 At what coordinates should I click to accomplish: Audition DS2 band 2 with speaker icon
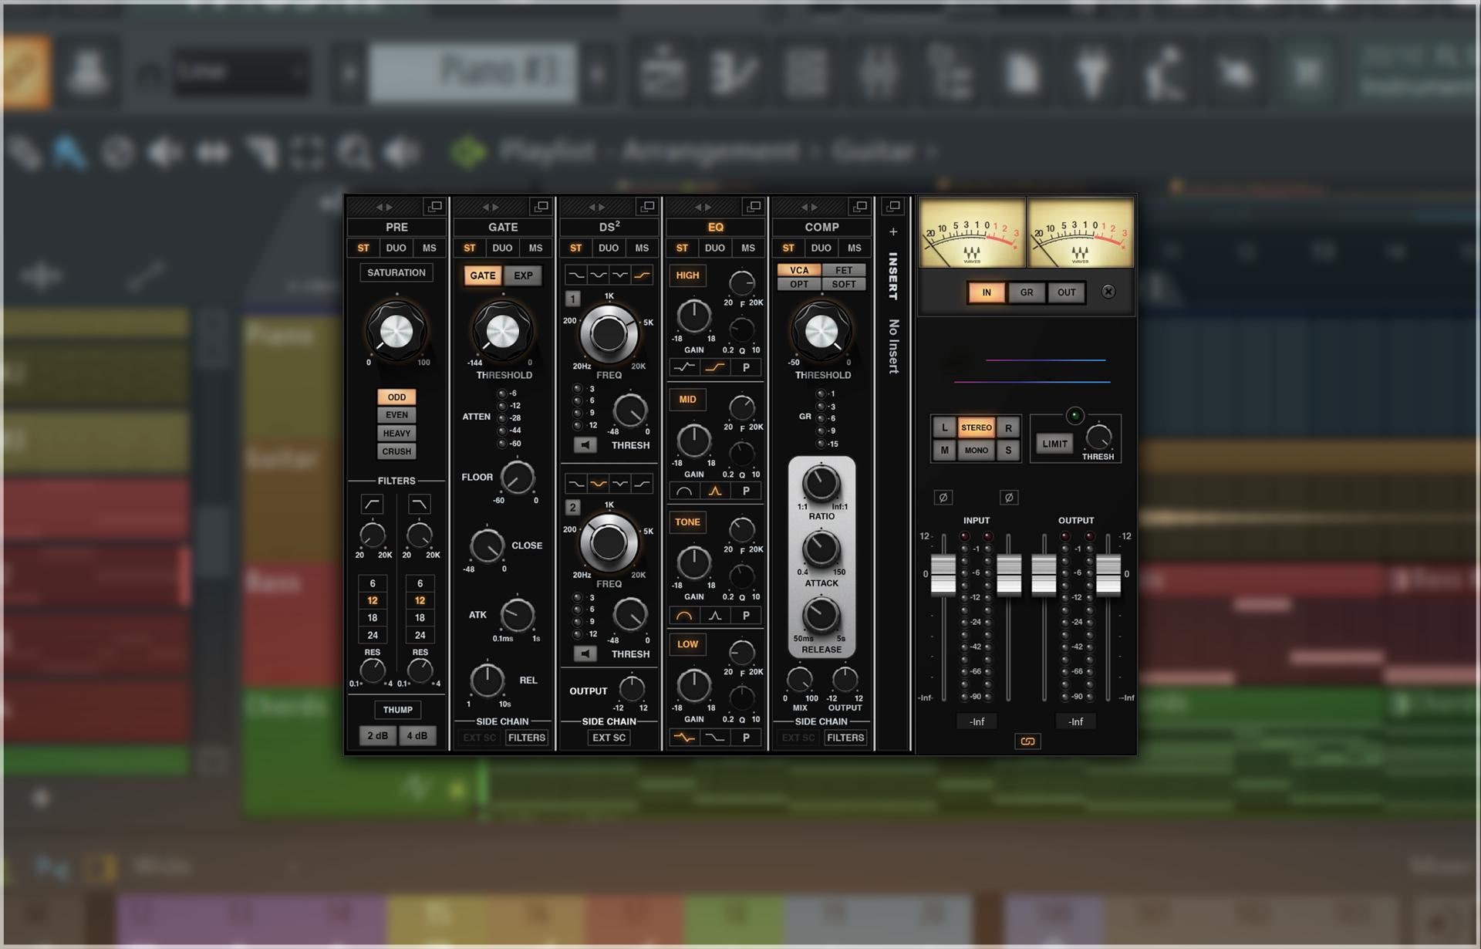(585, 654)
